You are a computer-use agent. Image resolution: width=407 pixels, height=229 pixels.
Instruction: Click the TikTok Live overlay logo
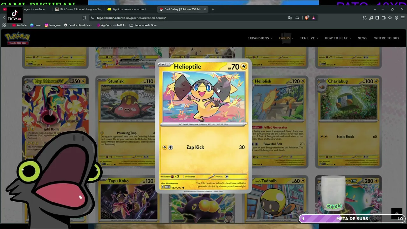pyautogui.click(x=15, y=15)
